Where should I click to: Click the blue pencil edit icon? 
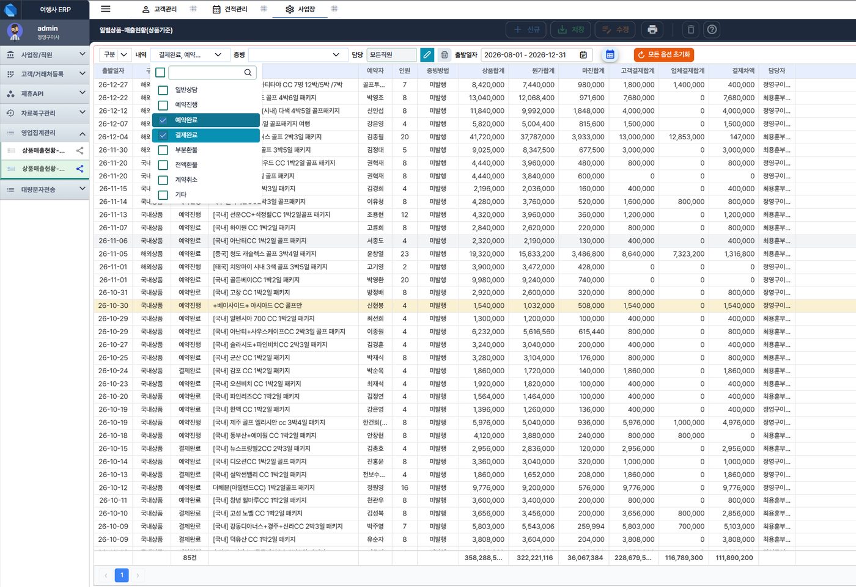[427, 55]
